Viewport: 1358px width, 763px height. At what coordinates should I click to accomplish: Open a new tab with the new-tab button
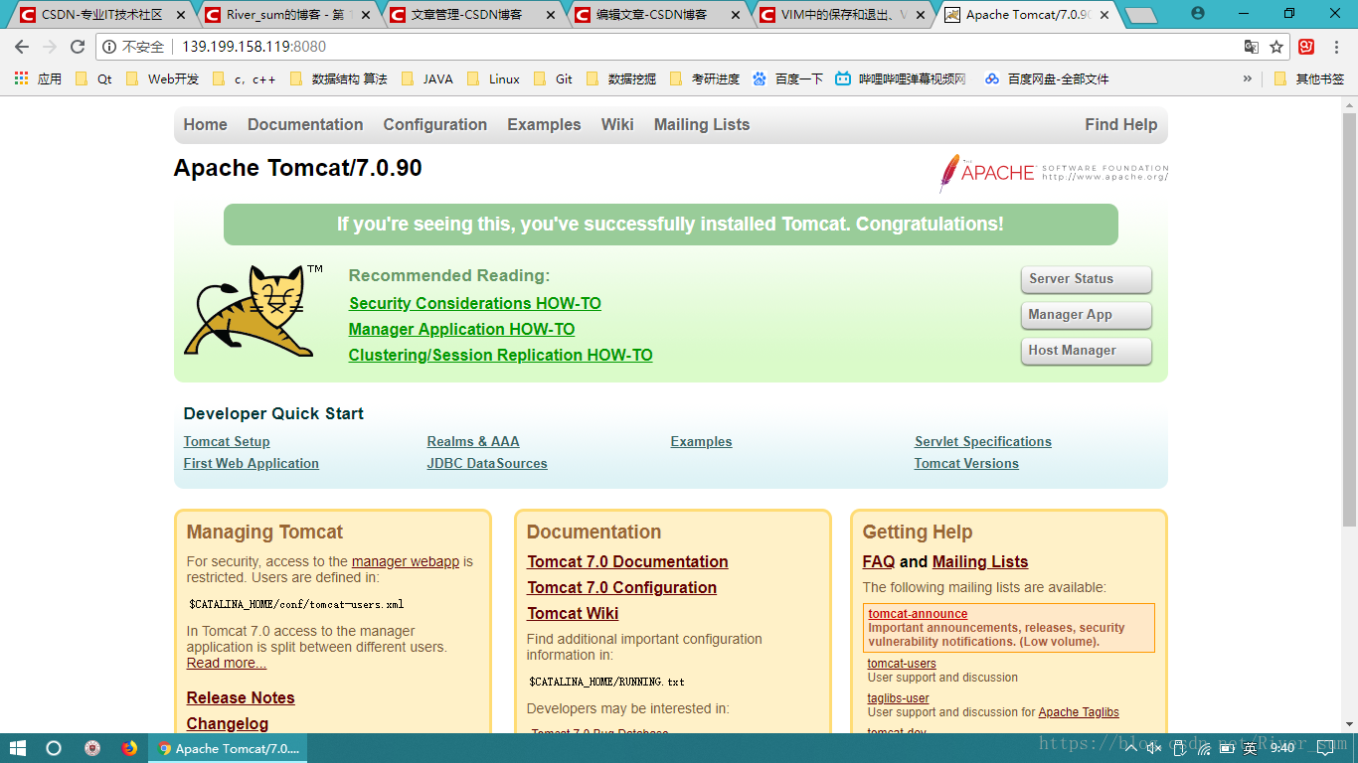pos(1141,15)
